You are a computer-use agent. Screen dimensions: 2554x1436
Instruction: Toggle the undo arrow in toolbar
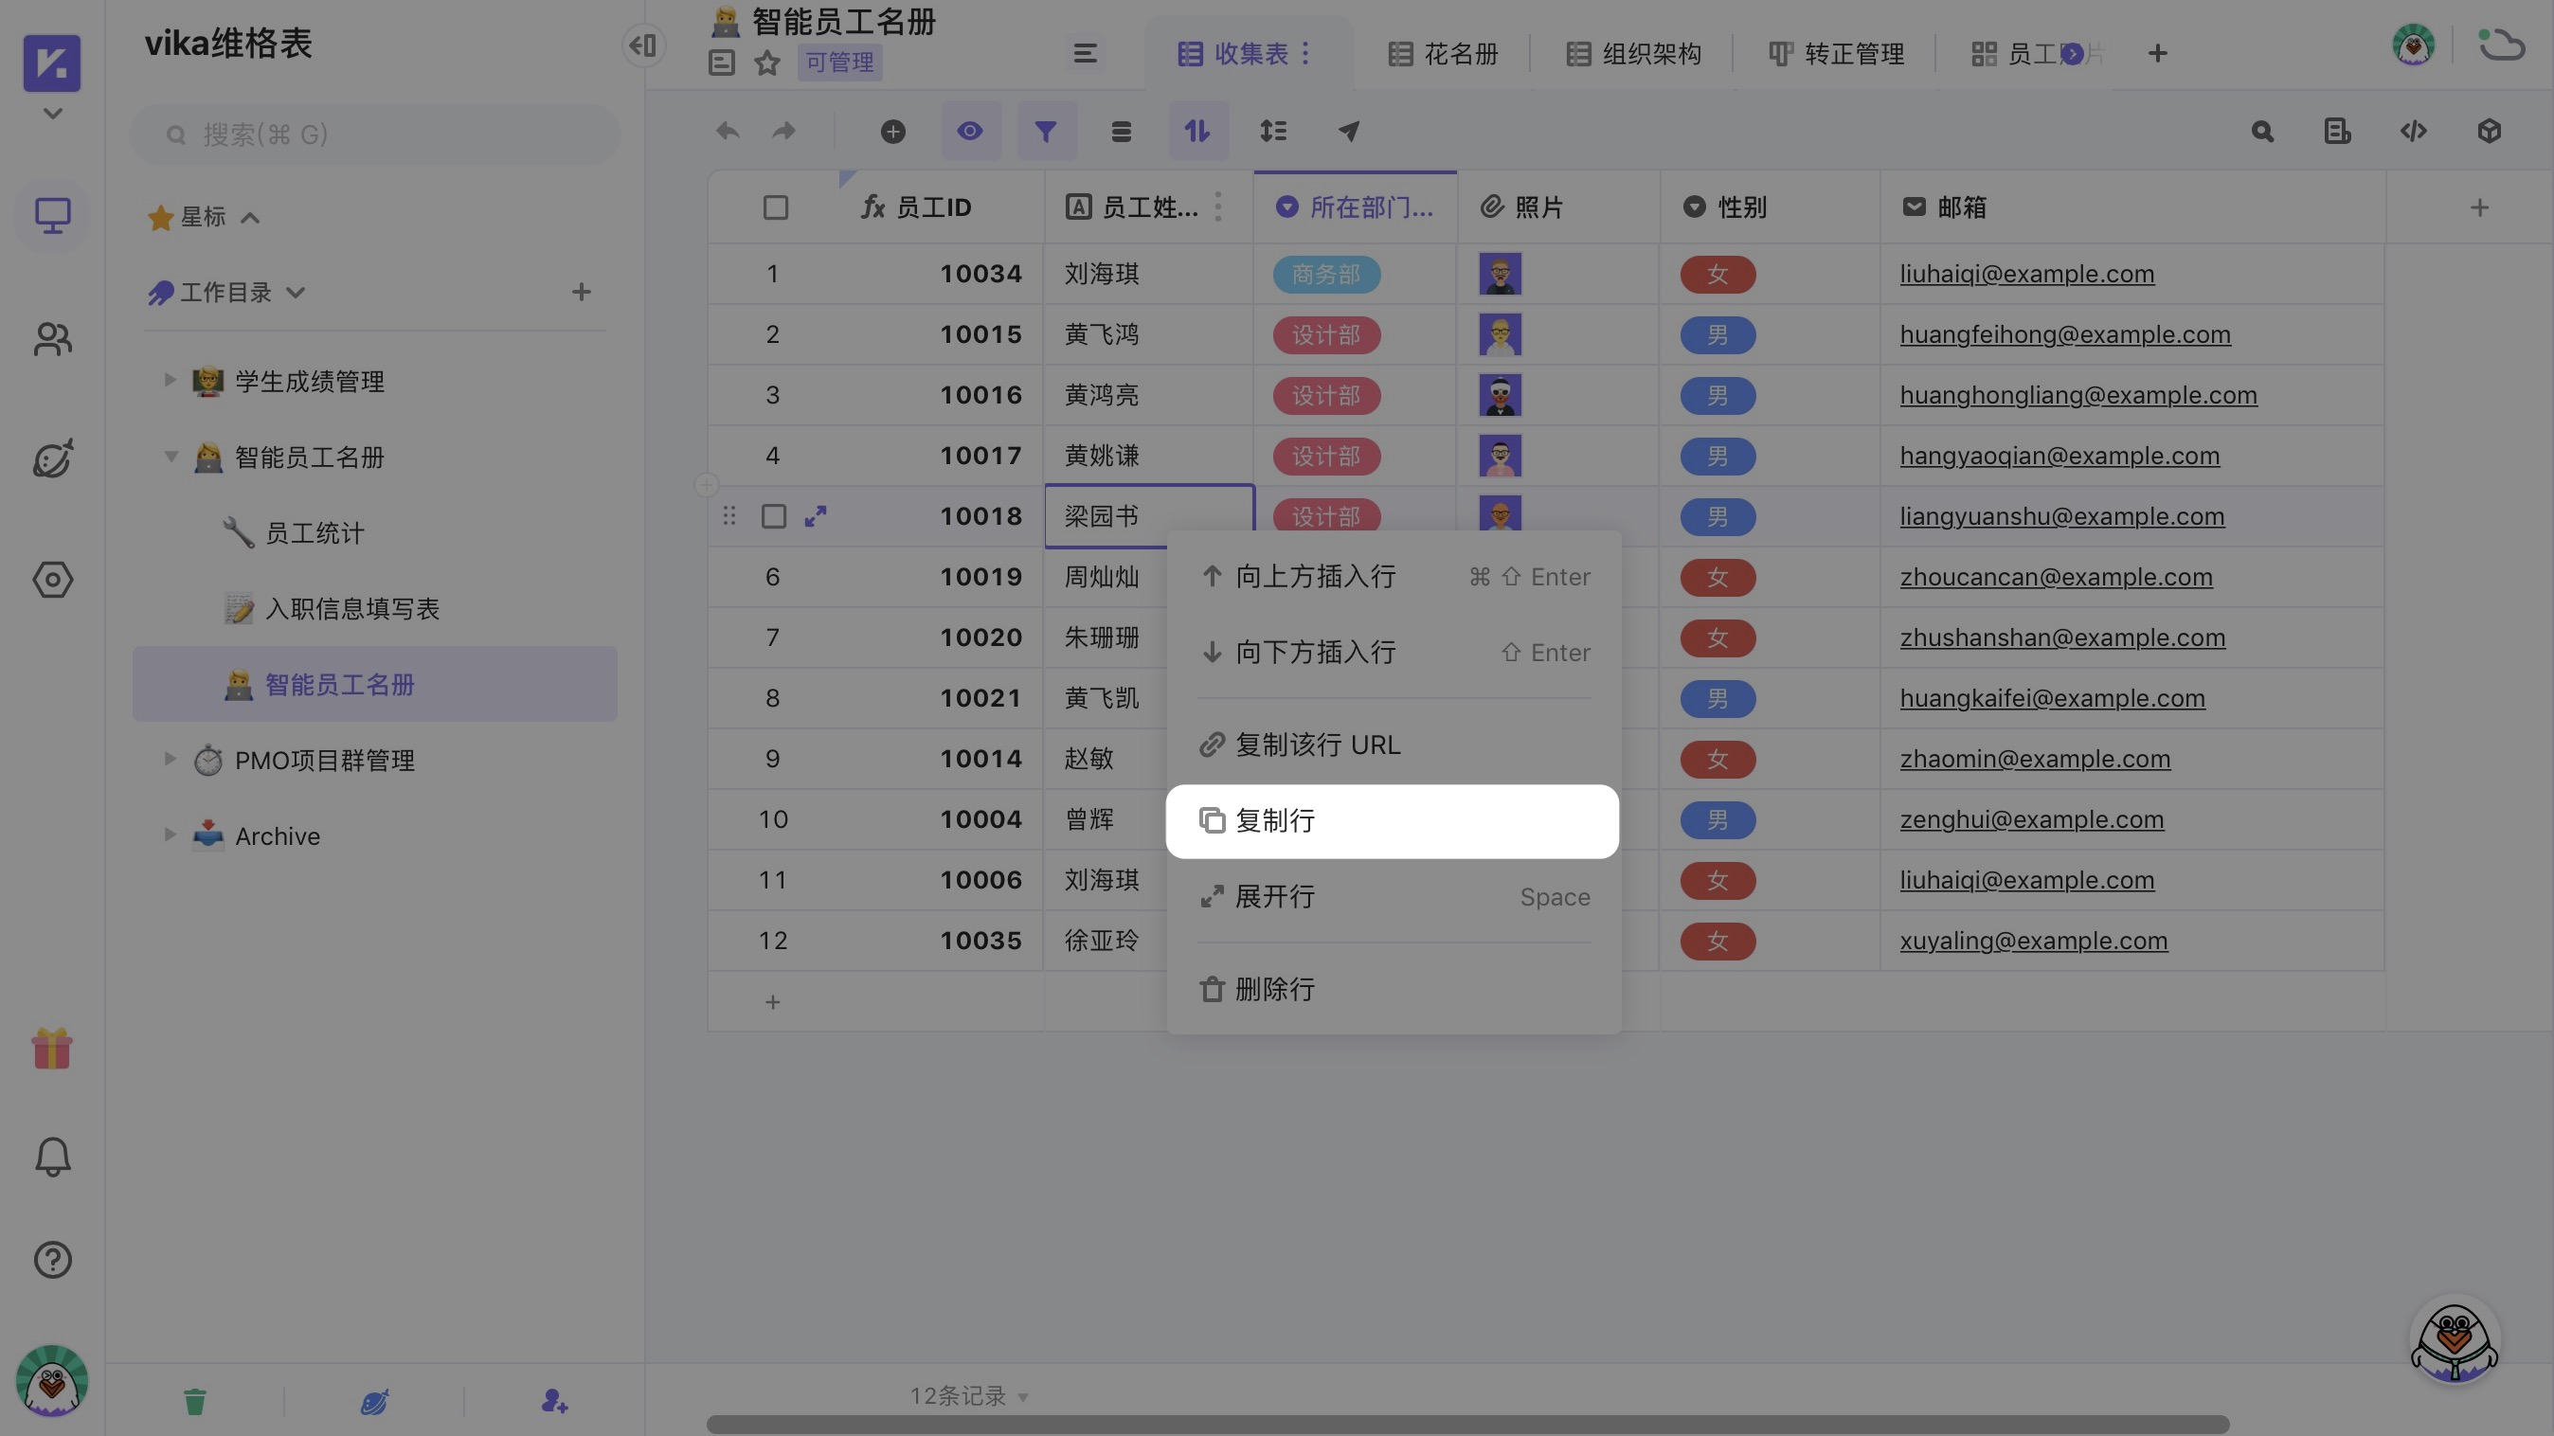tap(727, 131)
